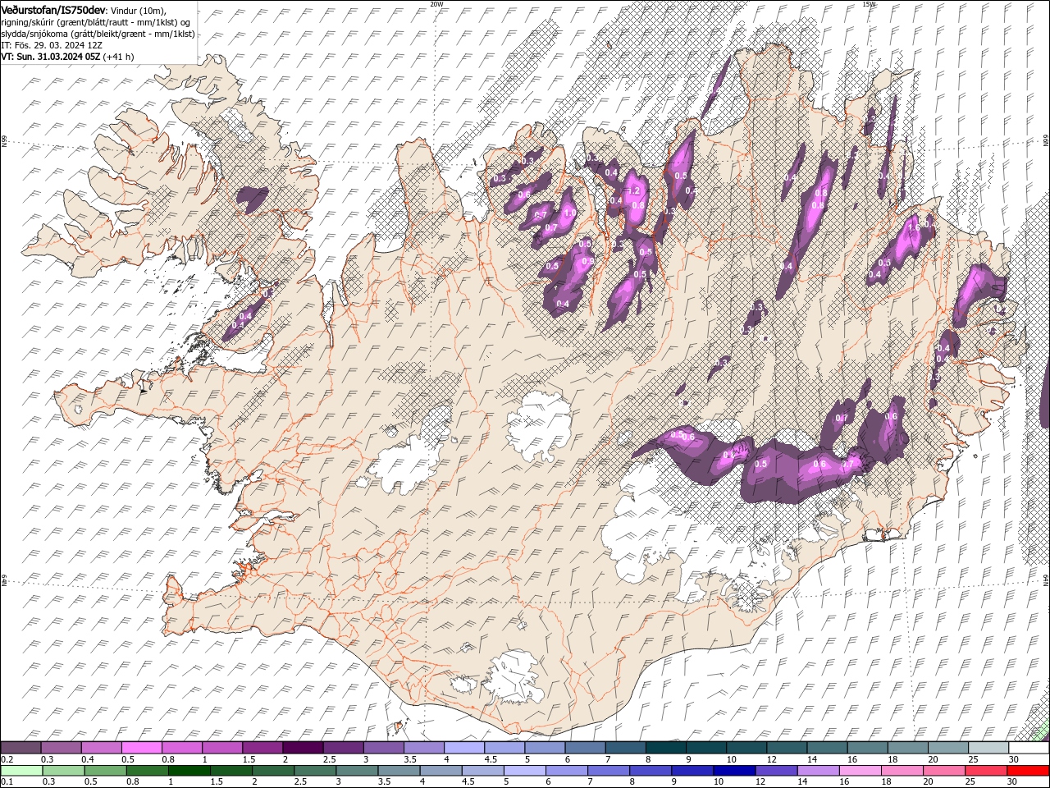Click upper legend swatch between 4 and 4.5
The width and height of the screenshot is (1050, 788).
click(464, 748)
